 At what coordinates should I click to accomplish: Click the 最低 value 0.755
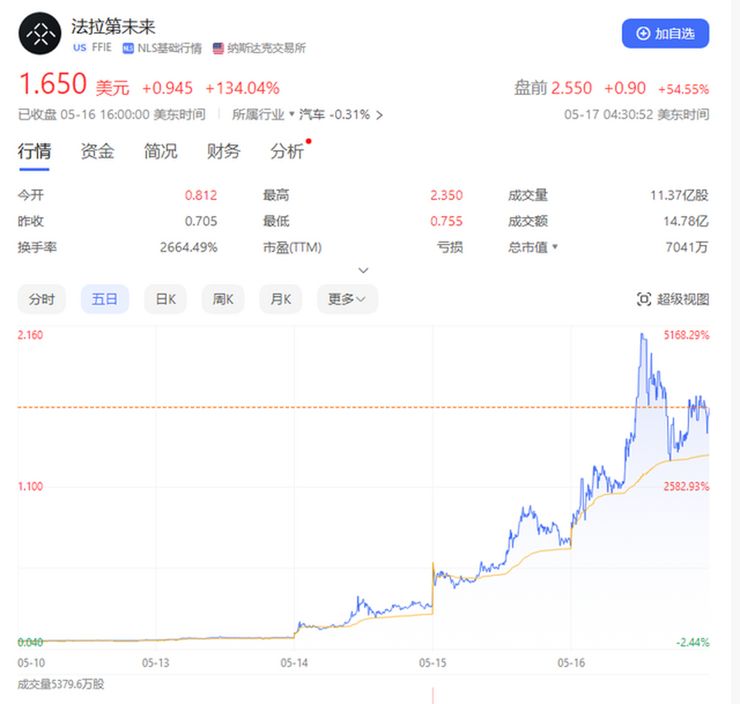(x=446, y=221)
